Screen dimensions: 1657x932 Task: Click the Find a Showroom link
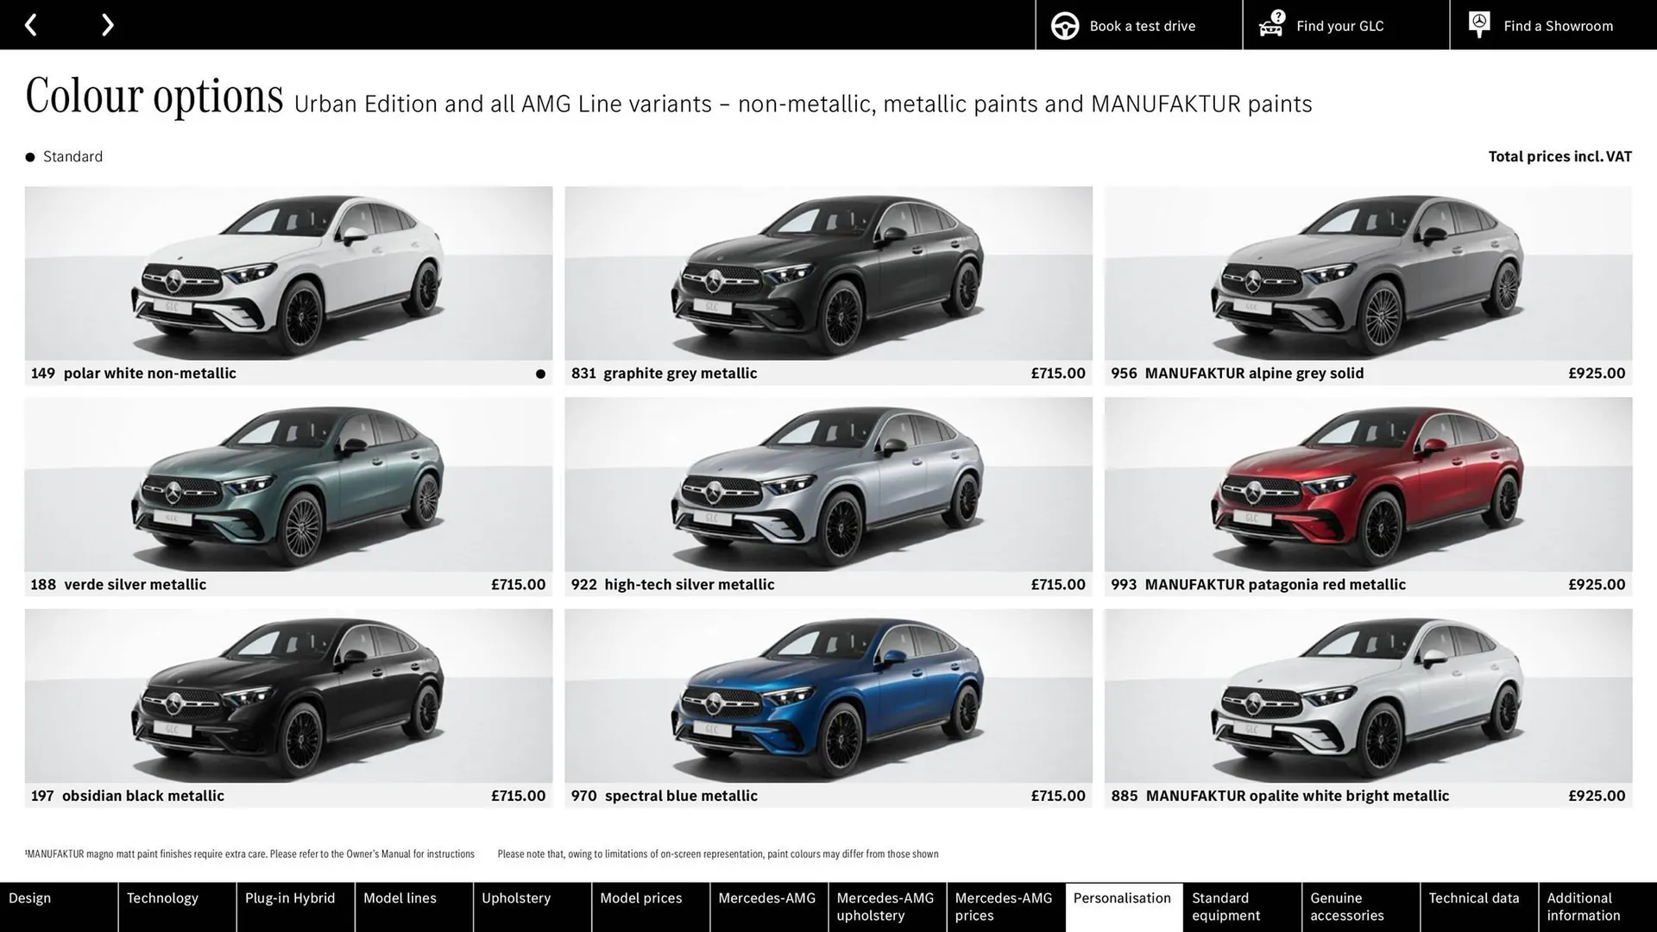tap(1558, 25)
